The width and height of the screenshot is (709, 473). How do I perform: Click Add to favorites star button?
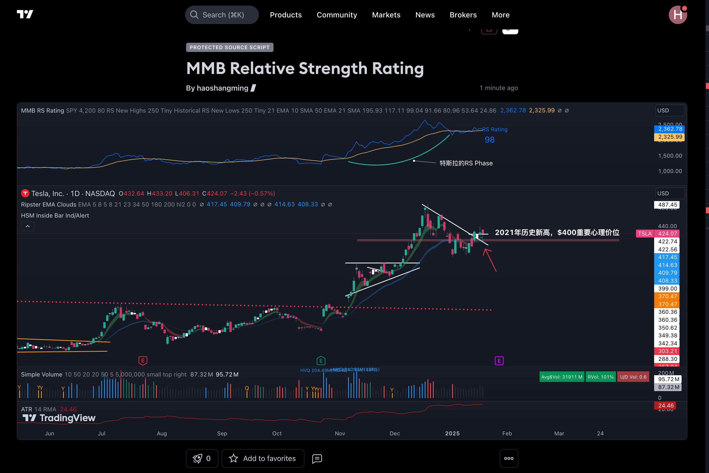(x=263, y=458)
